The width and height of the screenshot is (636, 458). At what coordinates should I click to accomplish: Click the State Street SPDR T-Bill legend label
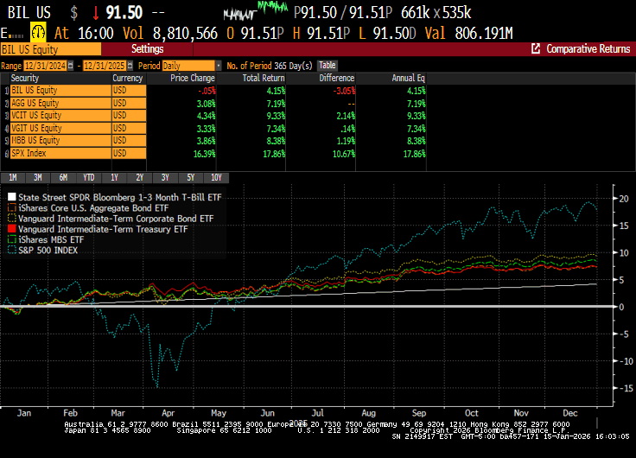120,197
